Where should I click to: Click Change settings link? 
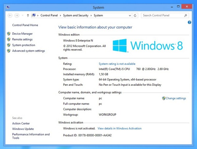[x=176, y=98]
